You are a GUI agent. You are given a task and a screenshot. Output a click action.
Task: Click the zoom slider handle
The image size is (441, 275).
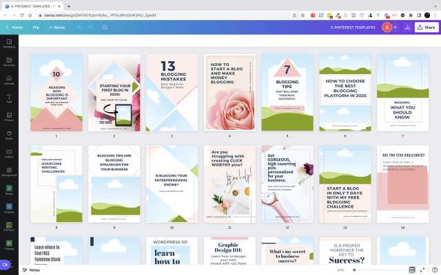(355, 270)
